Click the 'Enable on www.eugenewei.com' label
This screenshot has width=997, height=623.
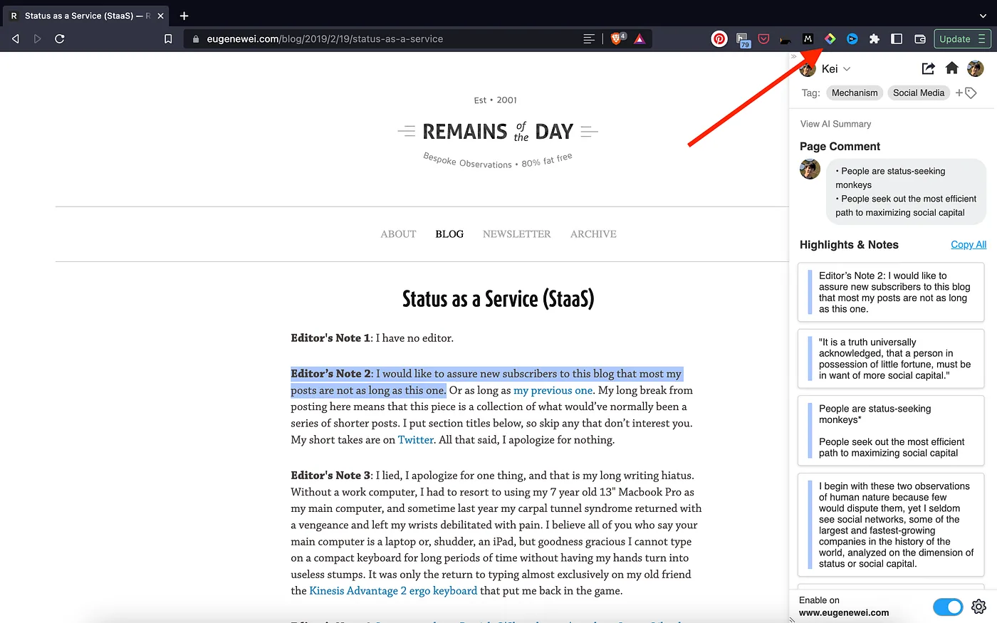(x=844, y=607)
